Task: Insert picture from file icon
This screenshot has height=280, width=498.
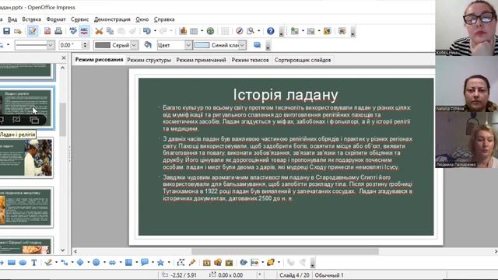Action: 218,263
